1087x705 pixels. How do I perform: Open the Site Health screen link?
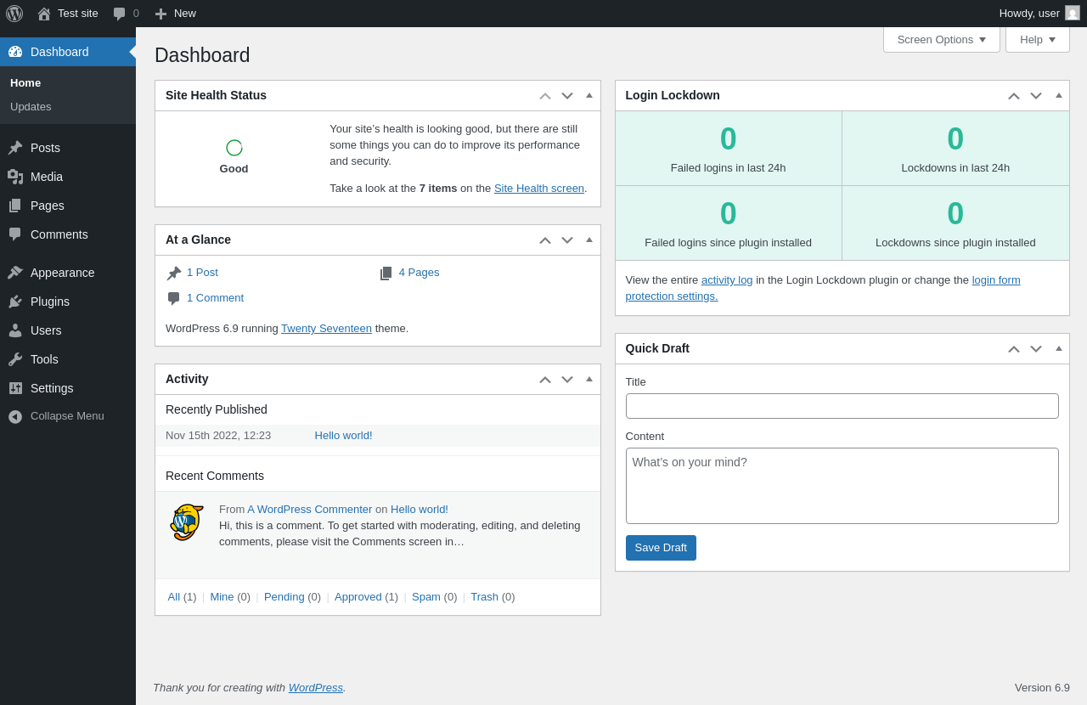(x=538, y=189)
